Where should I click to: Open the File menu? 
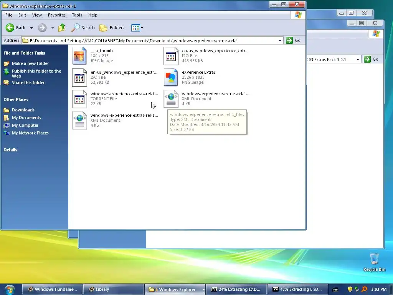[x=9, y=15]
